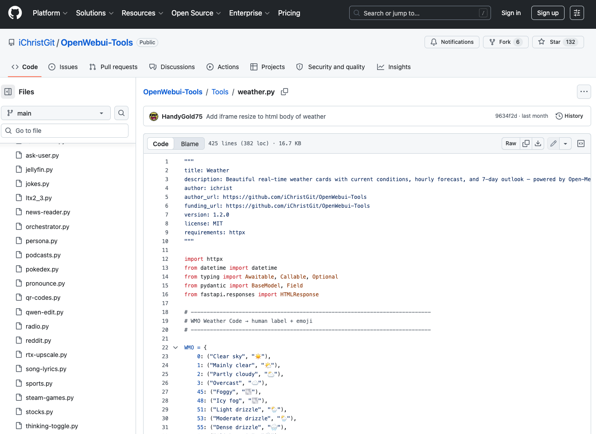
Task: Open commit 9634f2d link
Action: [x=506, y=116]
